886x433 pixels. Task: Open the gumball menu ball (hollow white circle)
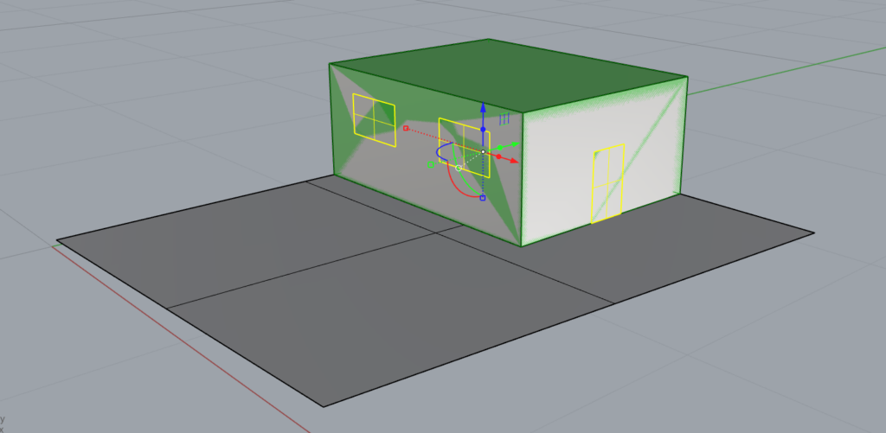[x=459, y=169]
